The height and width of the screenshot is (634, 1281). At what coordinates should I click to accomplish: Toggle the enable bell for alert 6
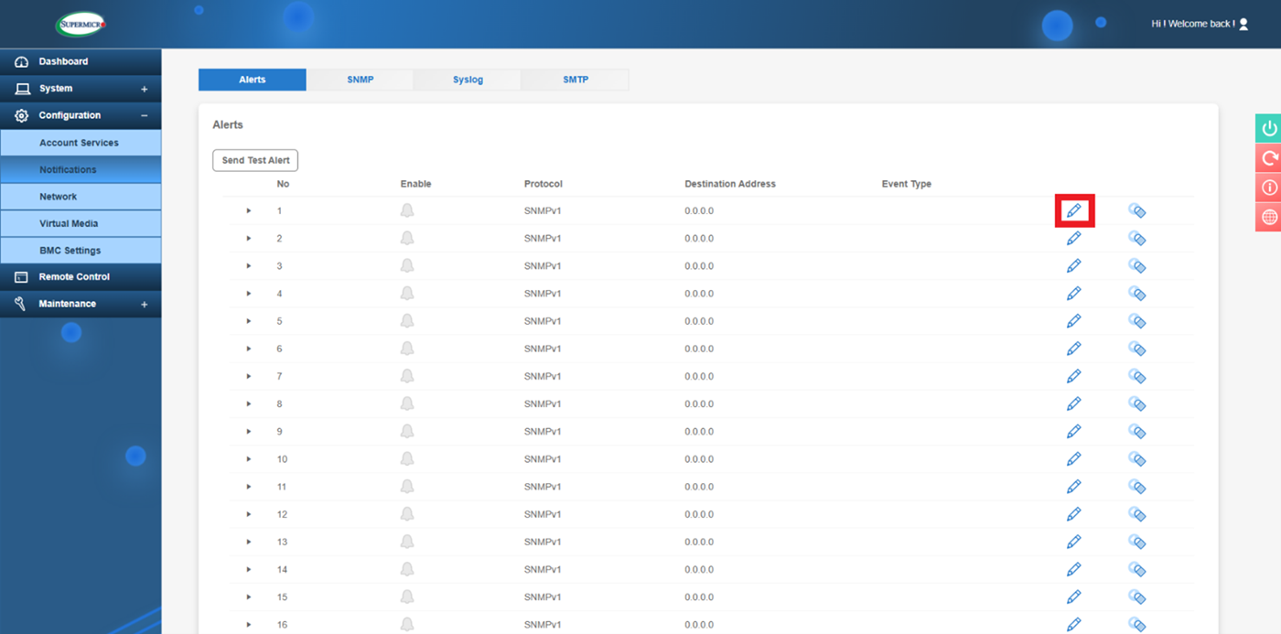407,349
